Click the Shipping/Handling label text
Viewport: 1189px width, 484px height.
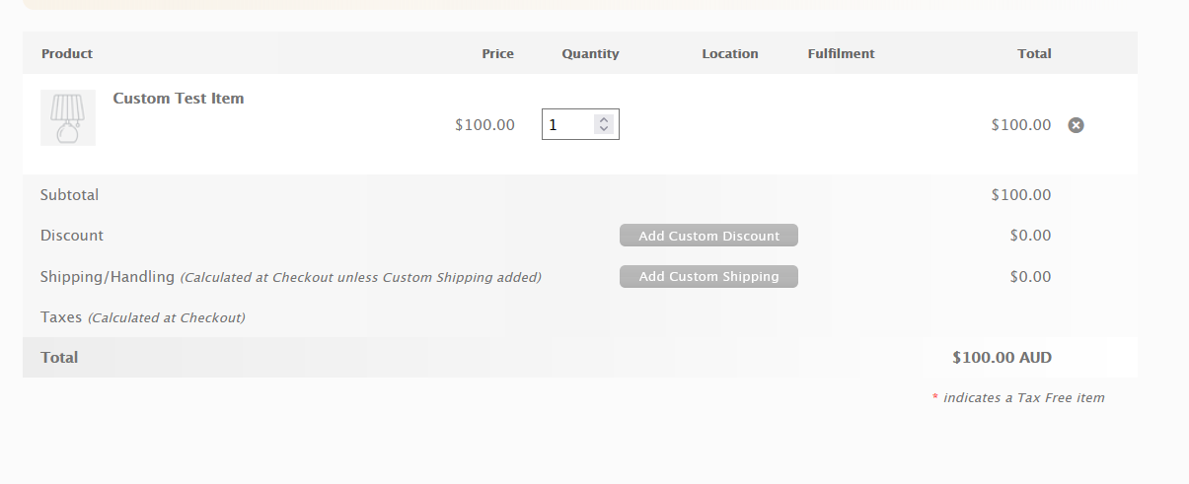(x=108, y=277)
